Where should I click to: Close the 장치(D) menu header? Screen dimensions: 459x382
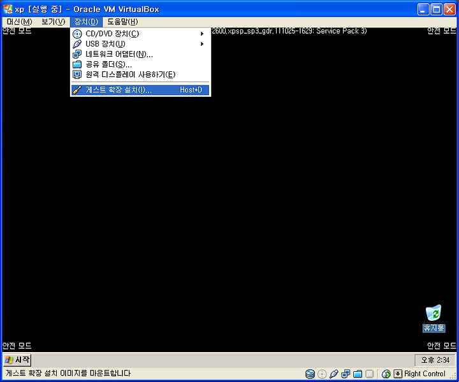pos(86,22)
